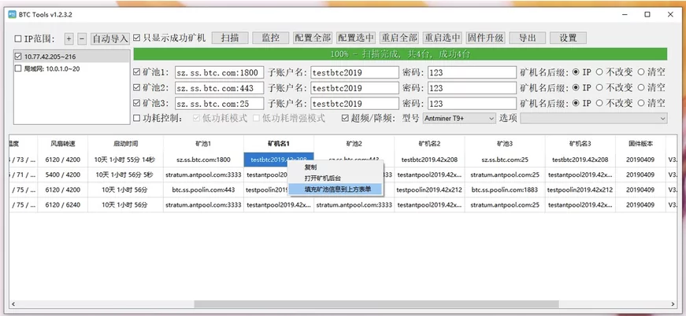Click the 自动导入 auto import button

[109, 39]
